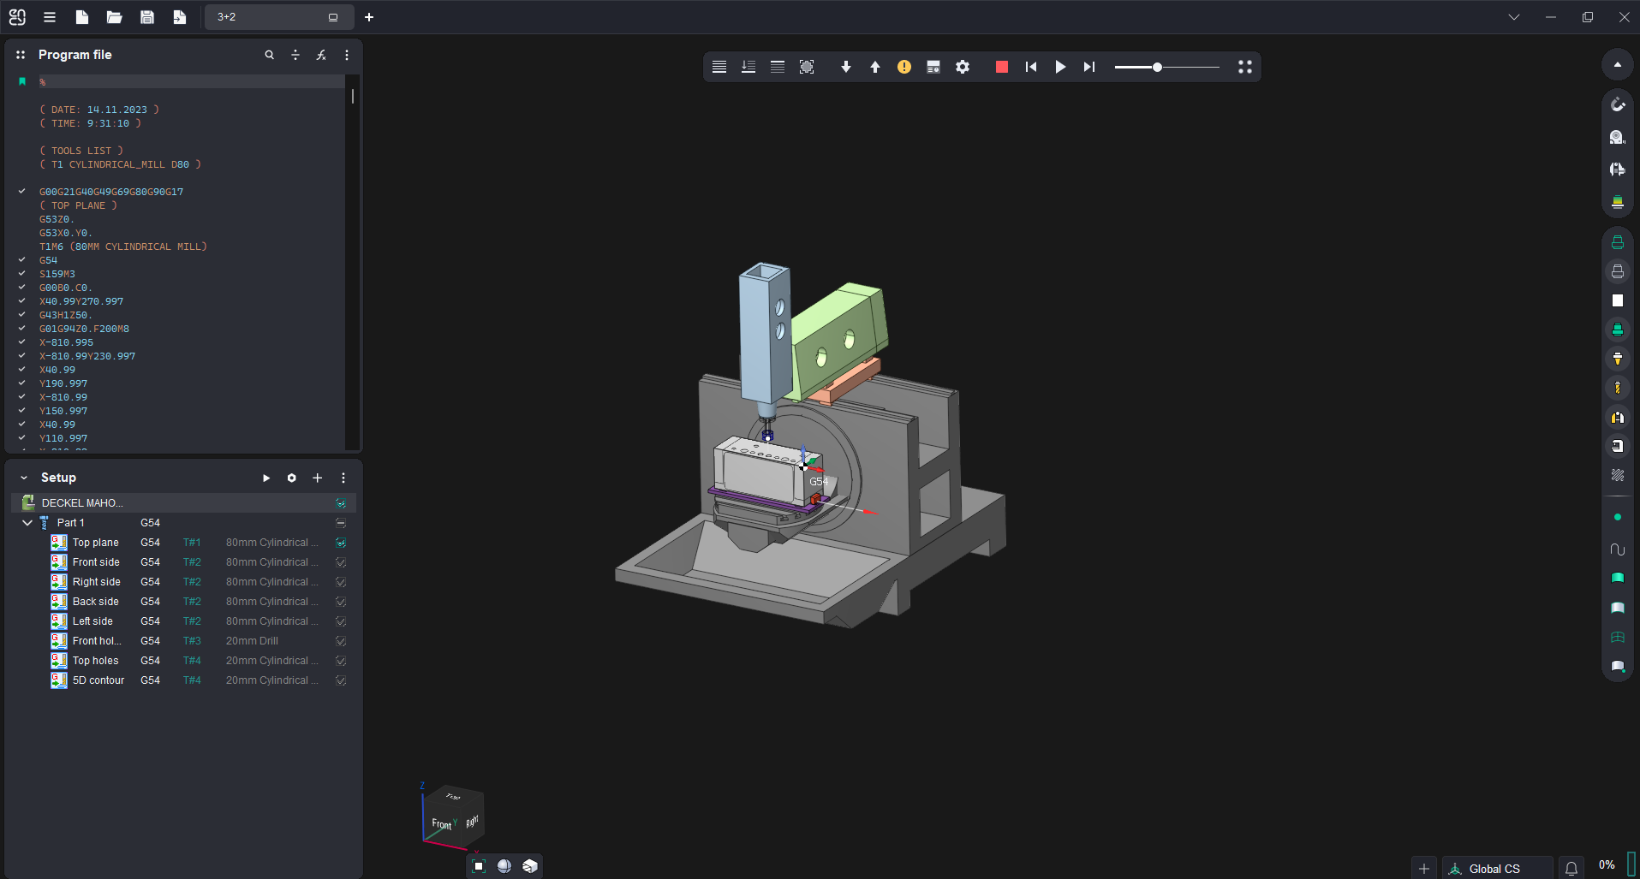Search in the Program file panel
This screenshot has height=879, width=1640.
click(269, 55)
